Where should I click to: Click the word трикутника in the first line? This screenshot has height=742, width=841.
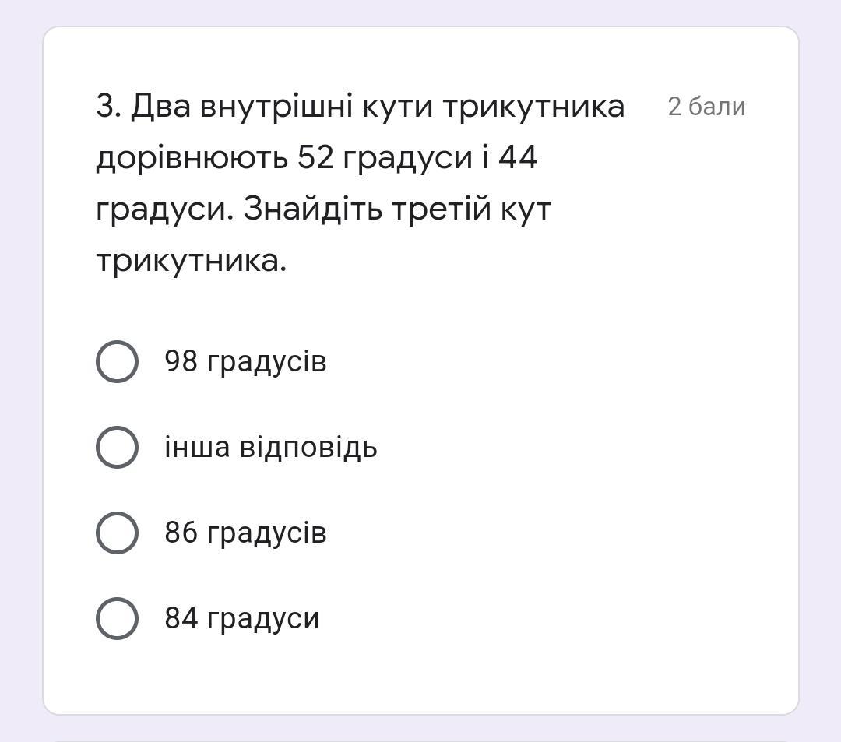pos(533,107)
